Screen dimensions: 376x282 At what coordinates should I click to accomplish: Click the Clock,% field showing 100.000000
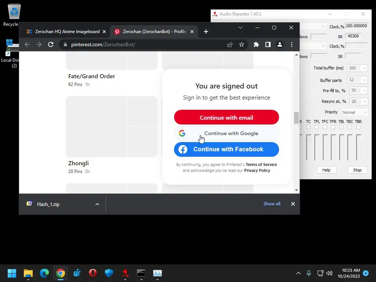click(x=356, y=26)
